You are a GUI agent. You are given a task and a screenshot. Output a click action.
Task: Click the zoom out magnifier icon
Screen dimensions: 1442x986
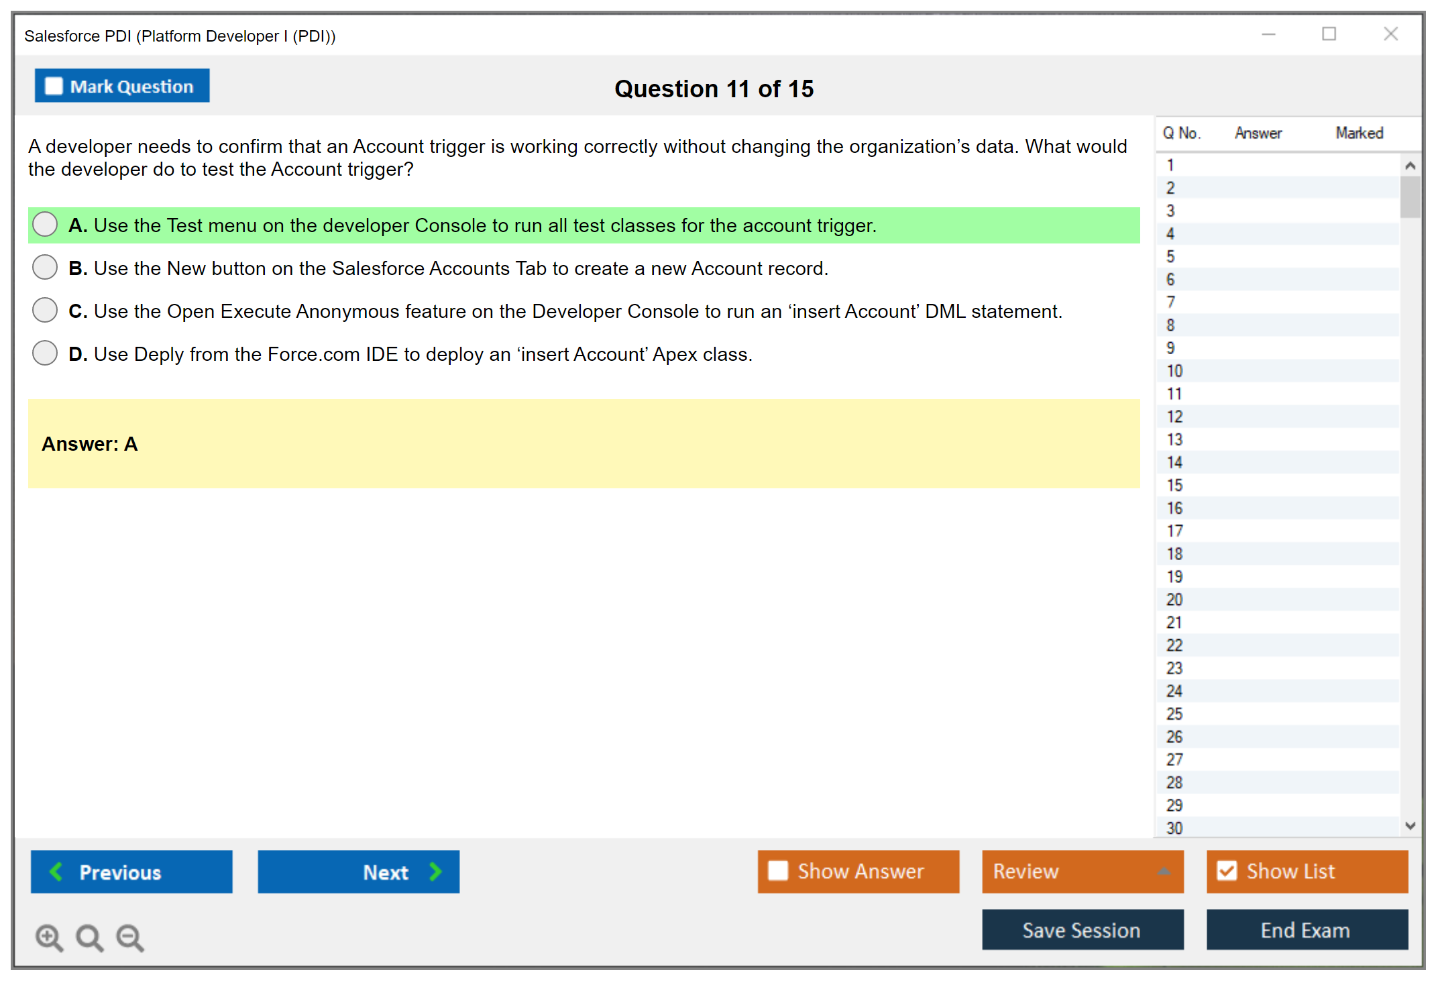(129, 937)
